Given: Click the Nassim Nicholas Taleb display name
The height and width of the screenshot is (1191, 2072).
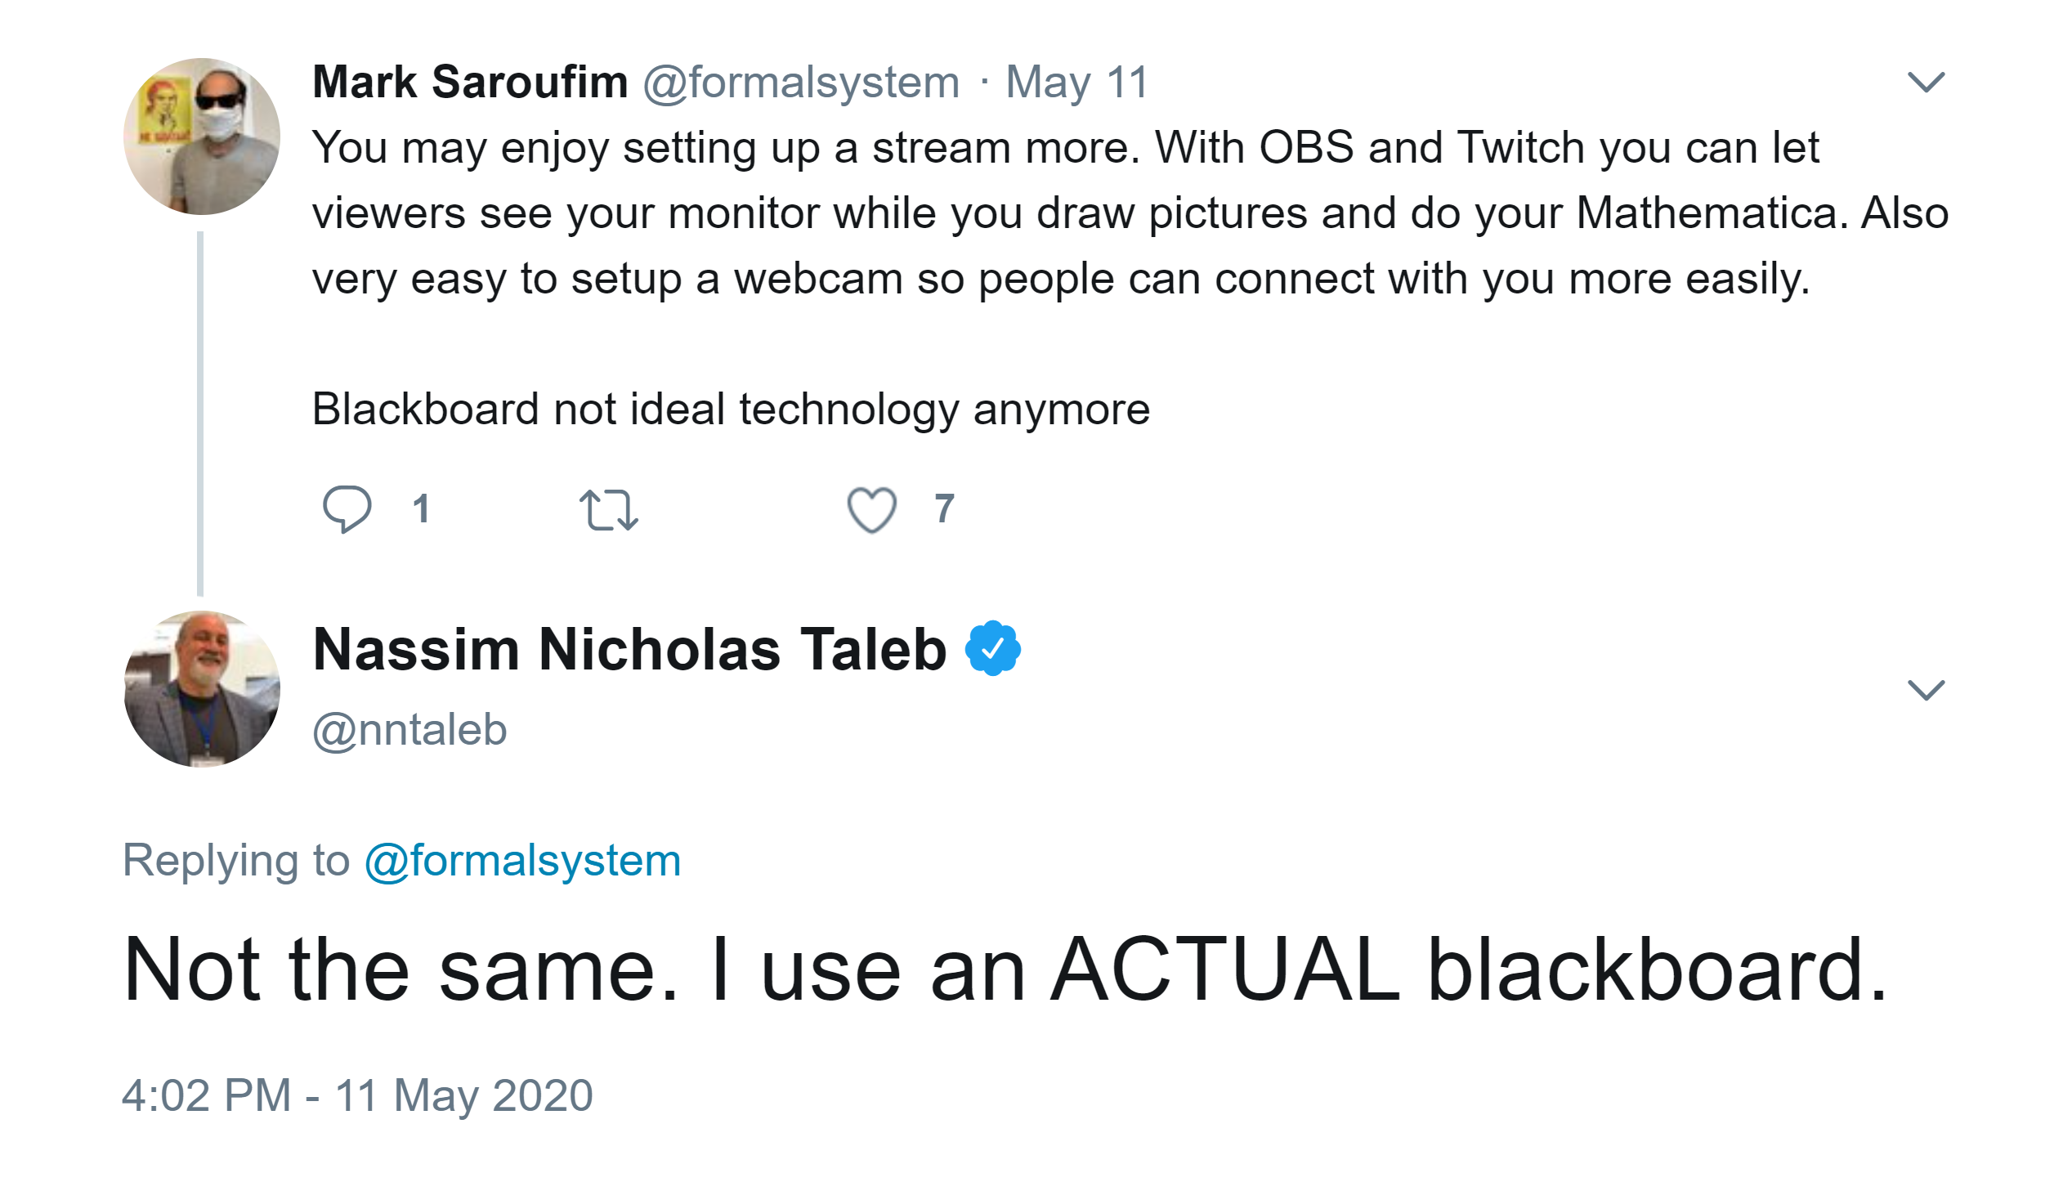Looking at the screenshot, I should tap(629, 650).
